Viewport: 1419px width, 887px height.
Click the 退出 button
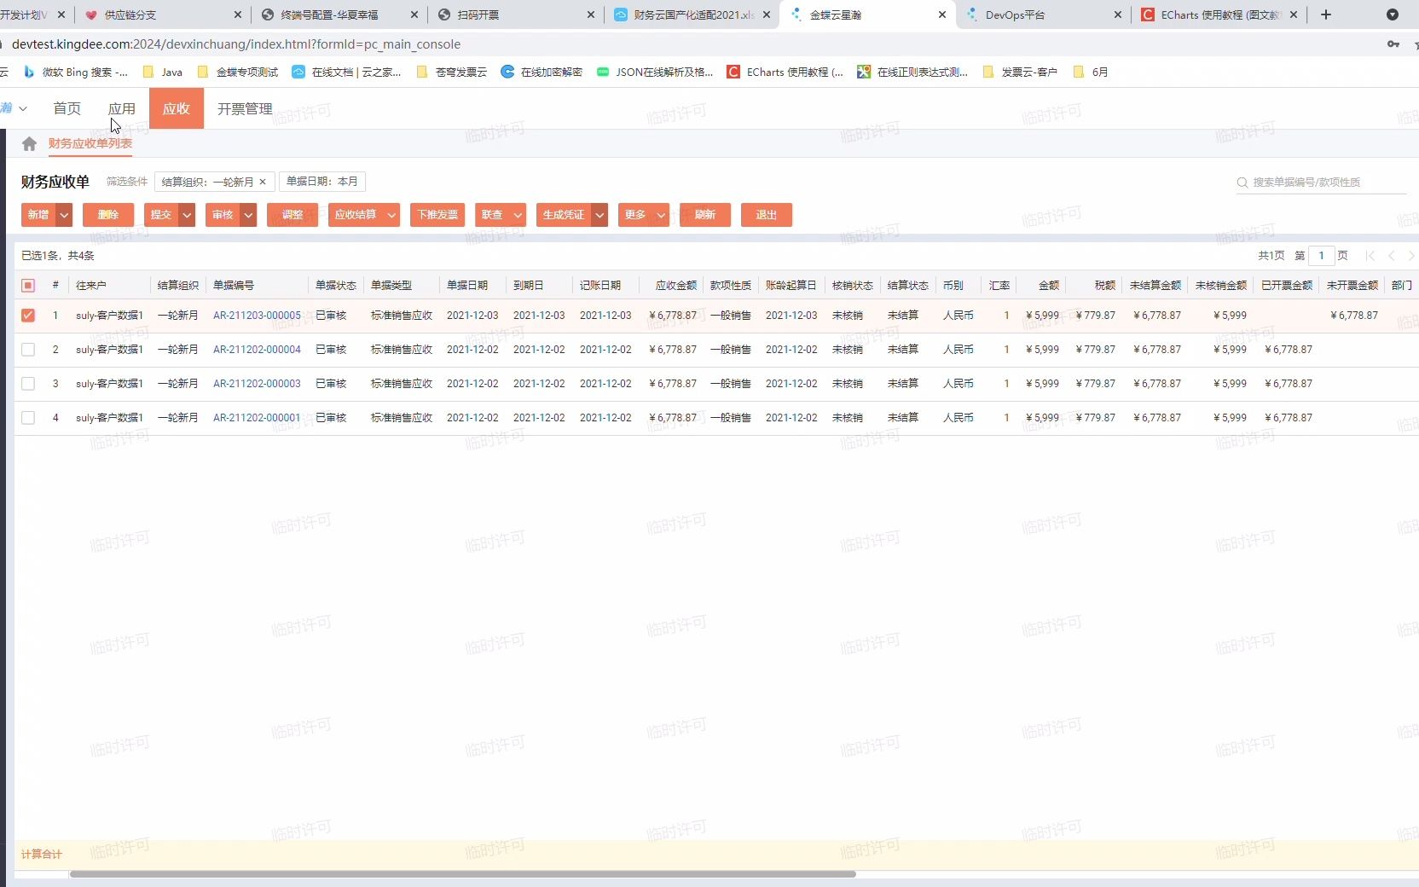coord(767,215)
